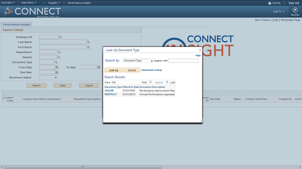This screenshot has height=169, width=302.
Task: Click the Look Up button
Action: pos(113,70)
